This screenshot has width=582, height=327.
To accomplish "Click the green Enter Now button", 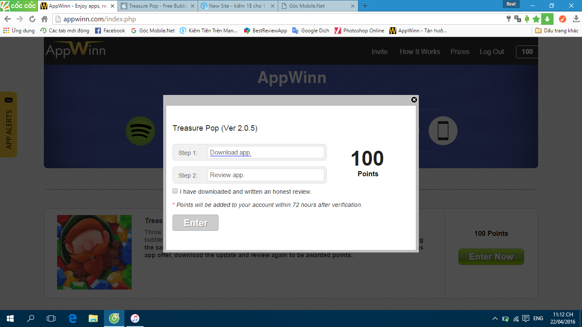I will tap(491, 257).
